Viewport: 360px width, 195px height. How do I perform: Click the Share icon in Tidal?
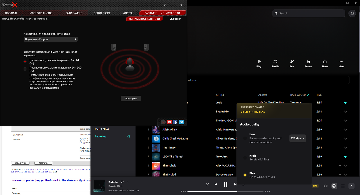[325, 61]
